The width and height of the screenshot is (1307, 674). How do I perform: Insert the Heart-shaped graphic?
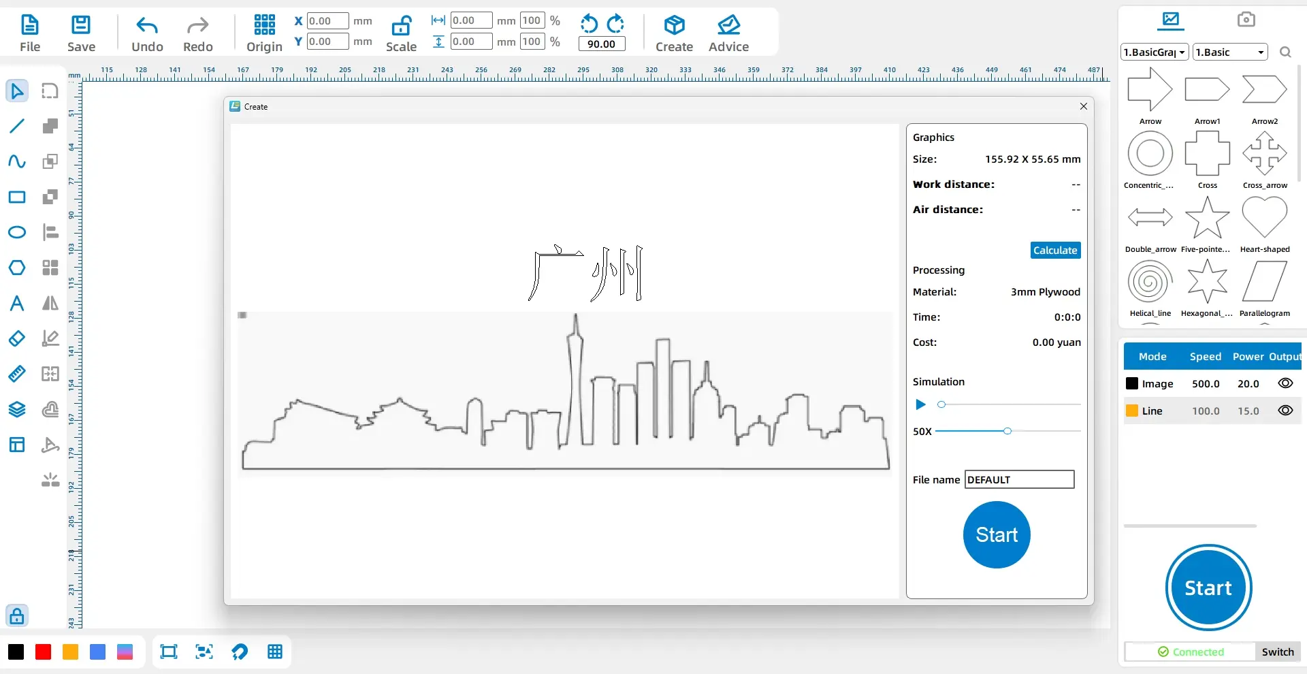[1264, 224]
